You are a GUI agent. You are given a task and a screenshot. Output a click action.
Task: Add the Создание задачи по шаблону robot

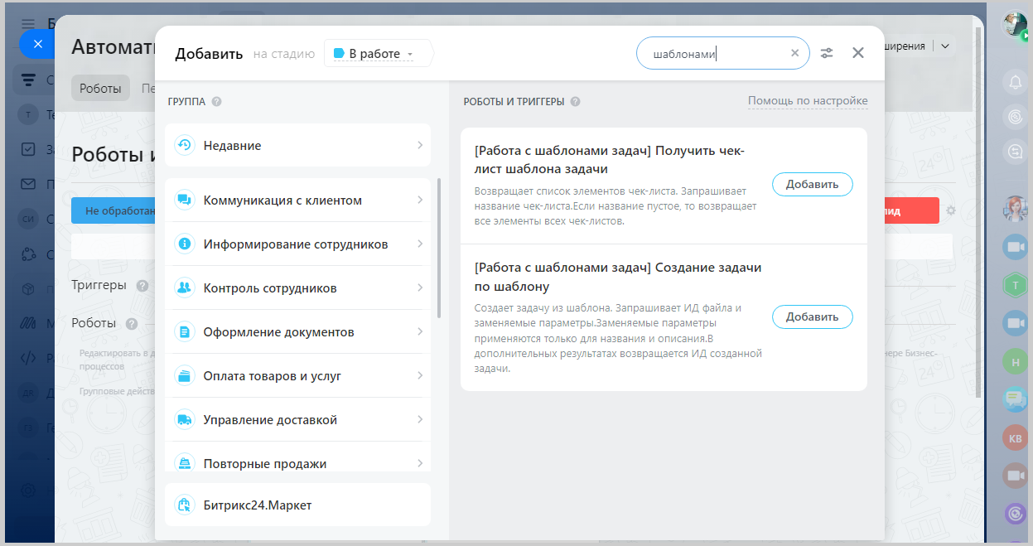pos(812,316)
